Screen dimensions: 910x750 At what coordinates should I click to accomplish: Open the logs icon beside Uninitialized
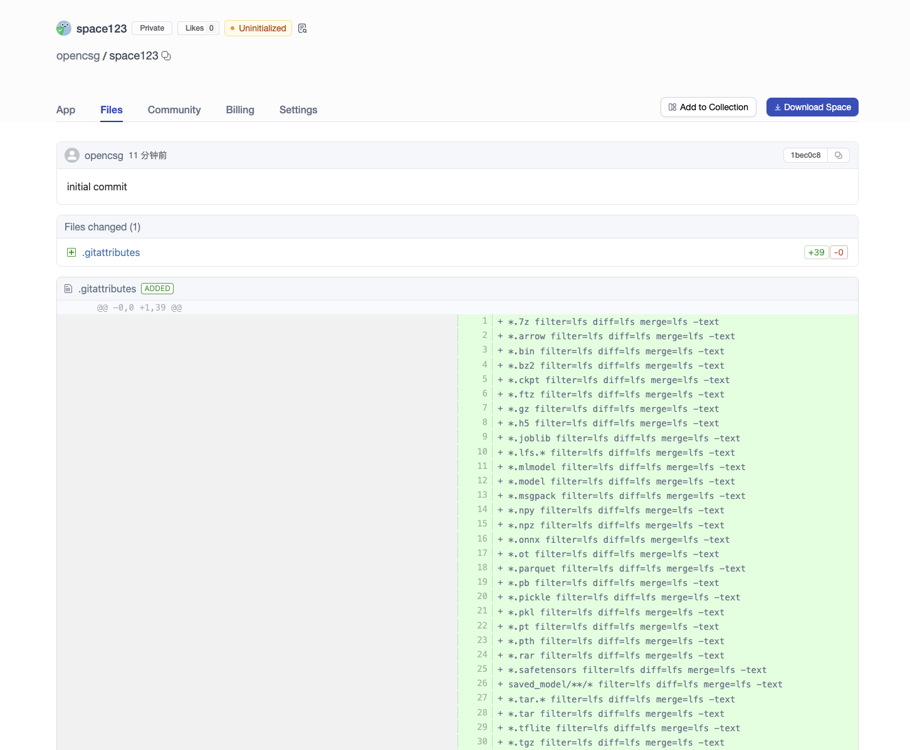(303, 28)
